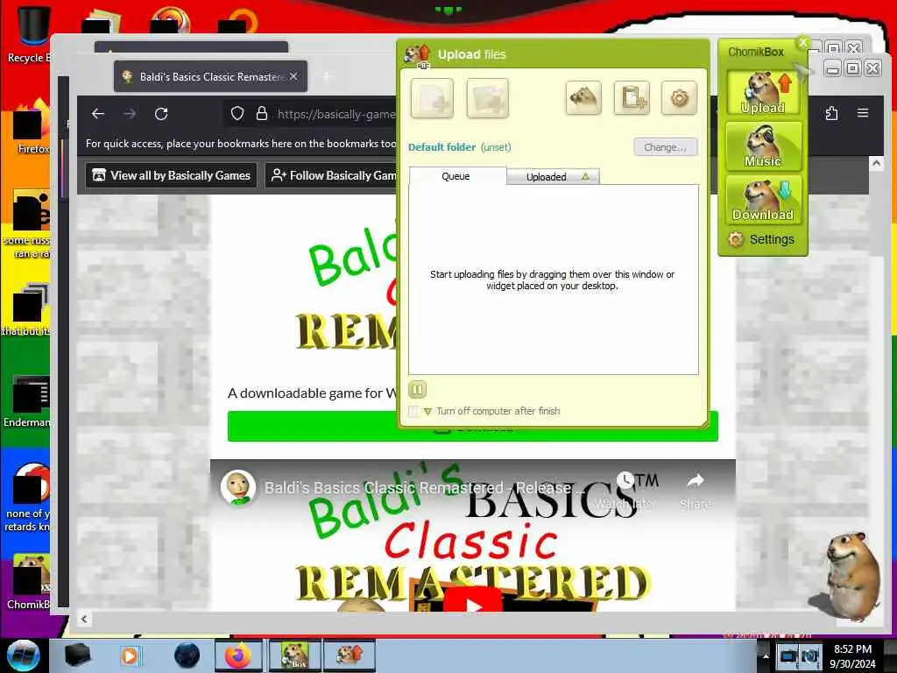Open a new Firefox tab

pyautogui.click(x=327, y=77)
